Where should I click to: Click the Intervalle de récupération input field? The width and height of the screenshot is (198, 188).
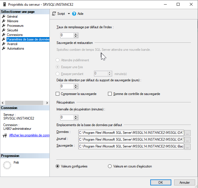point(67,117)
